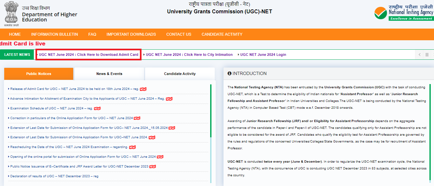Click the INTRODUCTION info icon
434x186 pixels.
[x=229, y=74]
